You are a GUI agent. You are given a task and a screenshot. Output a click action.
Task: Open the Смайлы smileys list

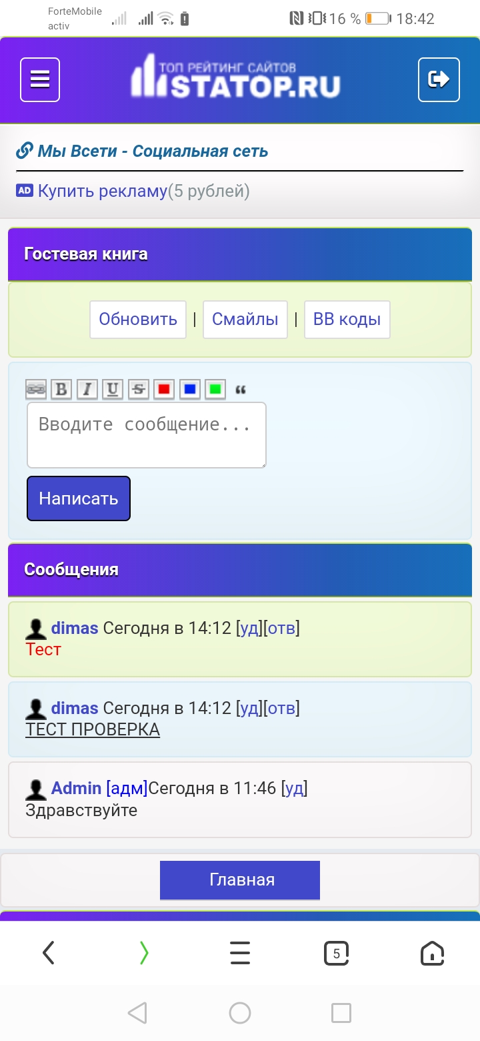[245, 320]
